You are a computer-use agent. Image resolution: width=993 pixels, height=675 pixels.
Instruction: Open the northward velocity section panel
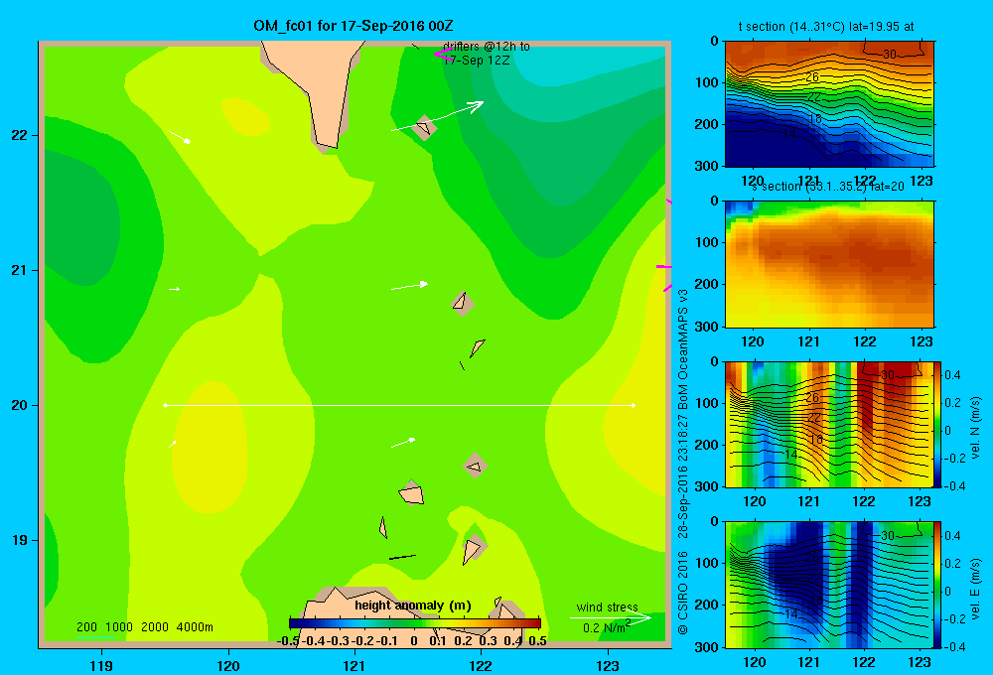pyautogui.click(x=829, y=424)
